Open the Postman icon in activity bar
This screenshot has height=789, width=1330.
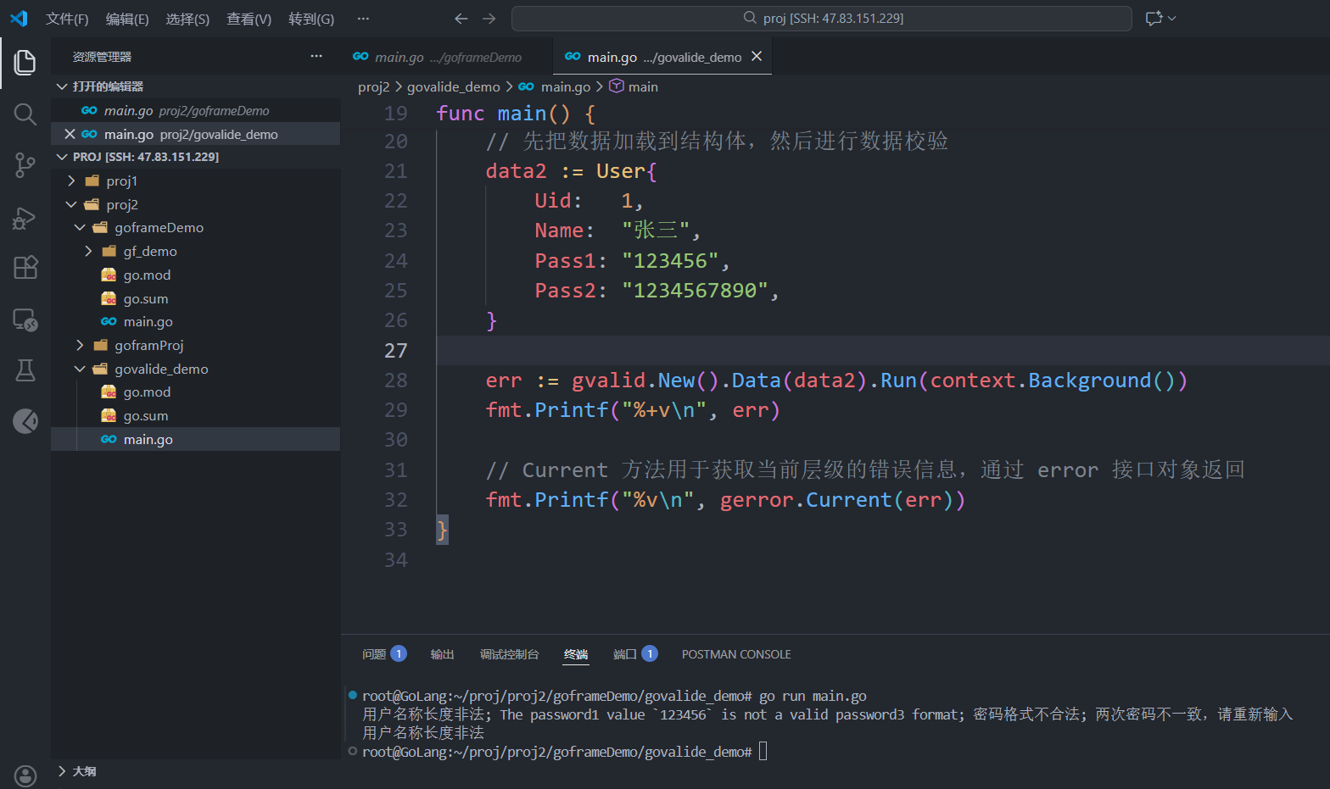[25, 420]
